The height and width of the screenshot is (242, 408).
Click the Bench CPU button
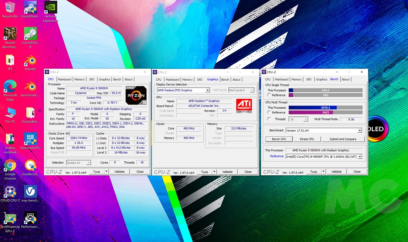tap(279, 139)
